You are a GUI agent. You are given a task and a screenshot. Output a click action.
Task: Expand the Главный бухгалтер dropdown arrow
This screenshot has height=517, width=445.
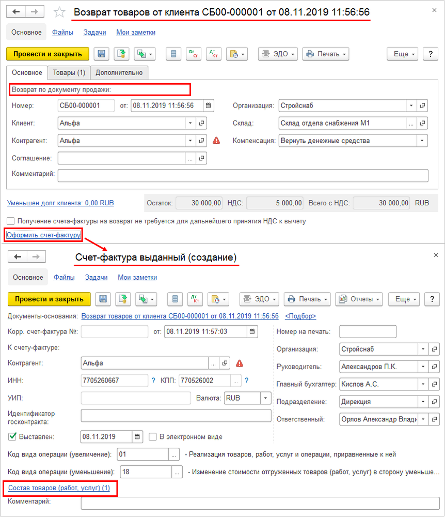pyautogui.click(x=423, y=384)
